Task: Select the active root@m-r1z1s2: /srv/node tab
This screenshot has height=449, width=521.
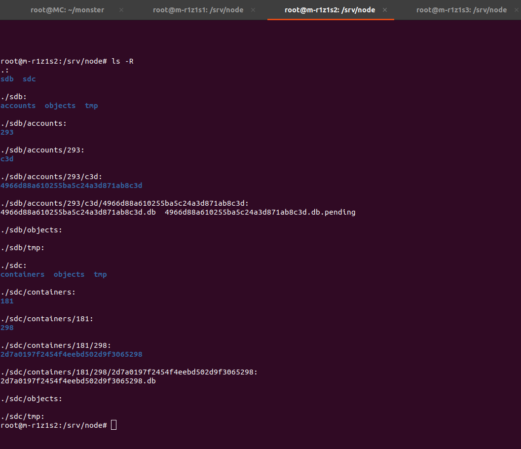Action: (330, 10)
